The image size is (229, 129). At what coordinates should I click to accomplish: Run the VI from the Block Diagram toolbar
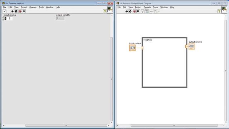pos(127,11)
